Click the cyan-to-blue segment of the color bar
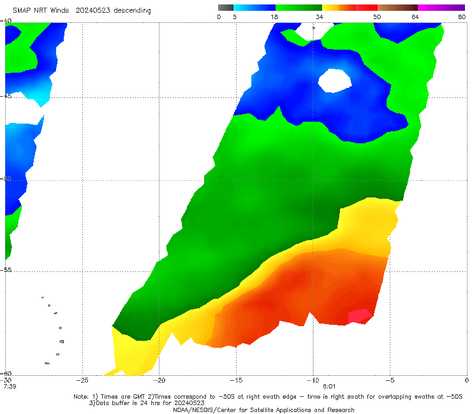The width and height of the screenshot is (472, 414). coord(254,8)
